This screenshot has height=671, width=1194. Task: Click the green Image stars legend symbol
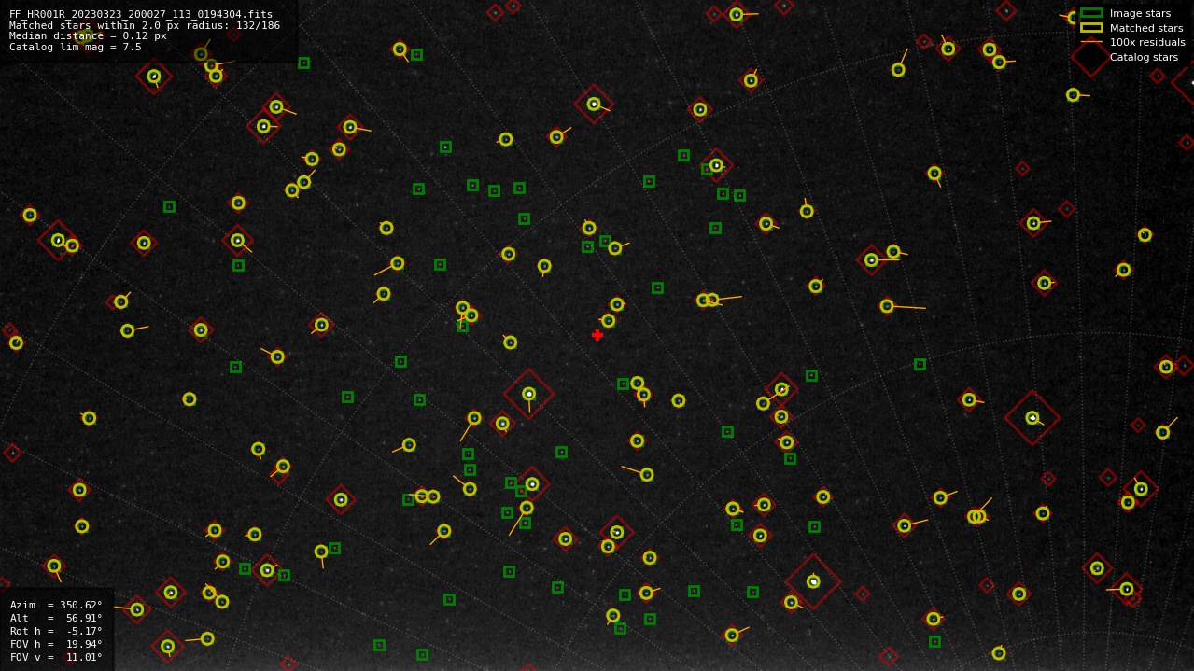tap(1091, 13)
